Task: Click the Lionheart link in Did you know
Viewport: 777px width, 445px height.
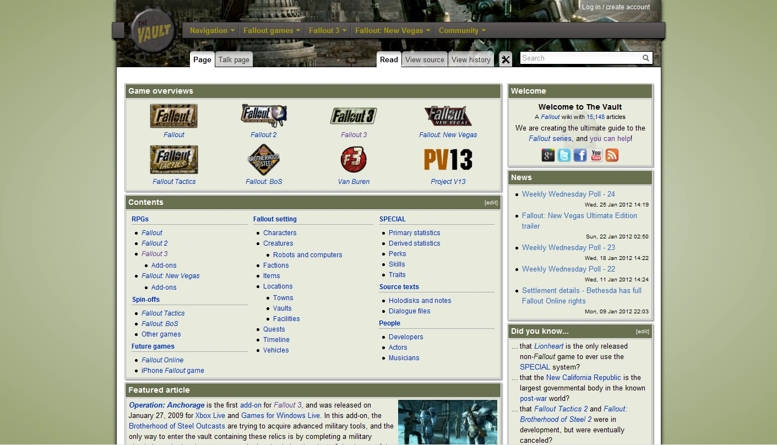Action: [548, 346]
